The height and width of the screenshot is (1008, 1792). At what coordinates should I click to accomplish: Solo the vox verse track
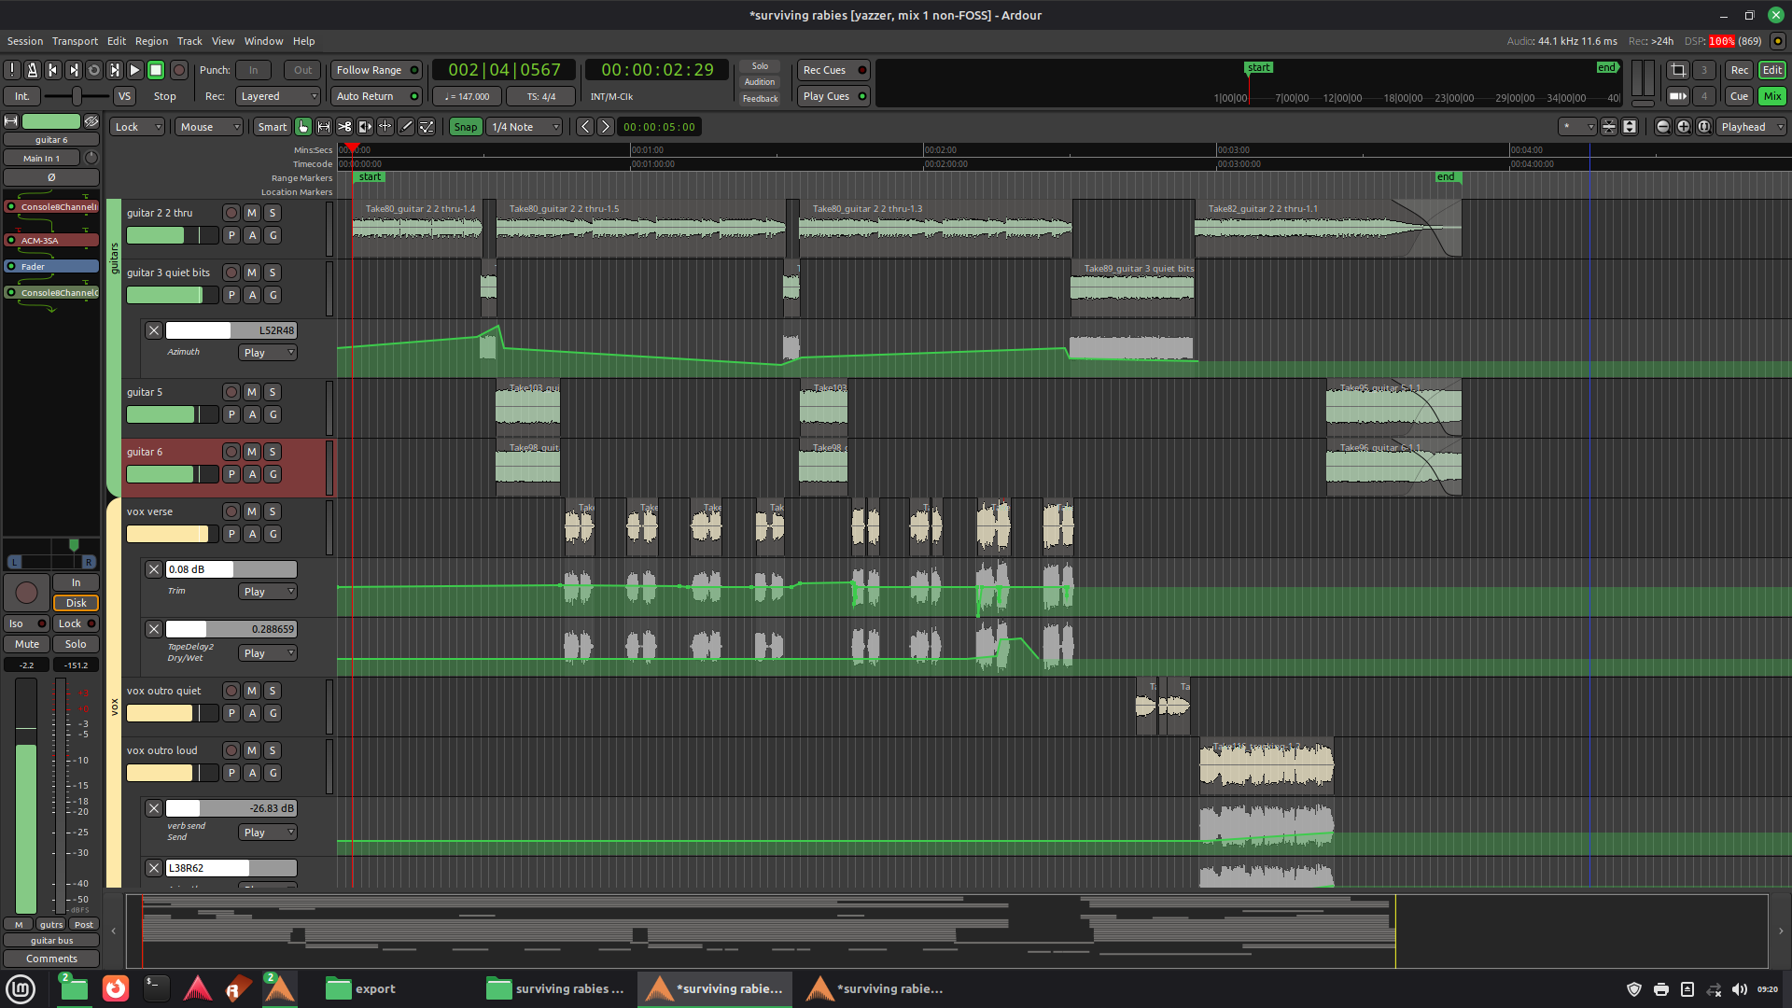[273, 511]
